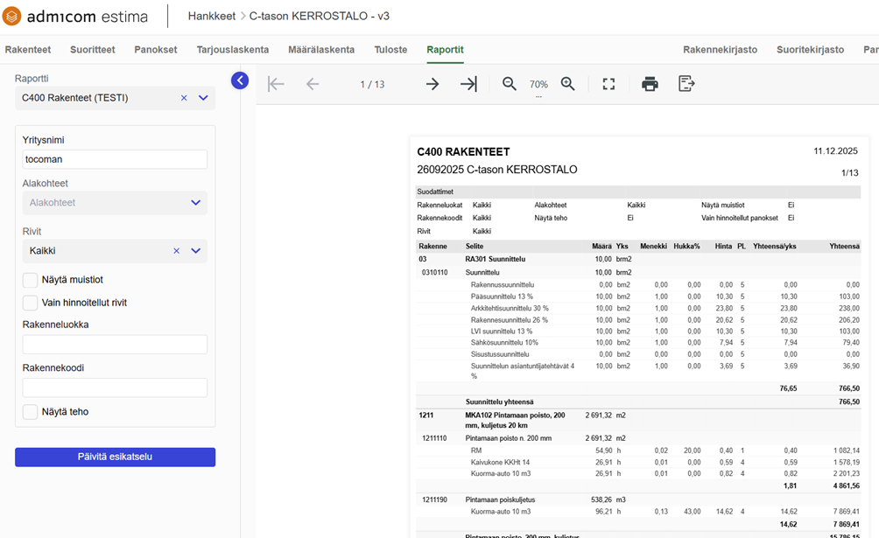Jump to last page of report
This screenshot has width=879, height=538.
pos(468,84)
